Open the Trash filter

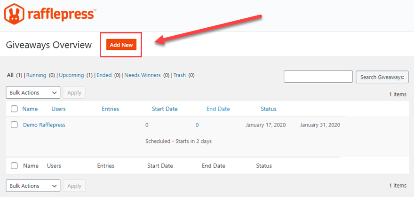[179, 75]
